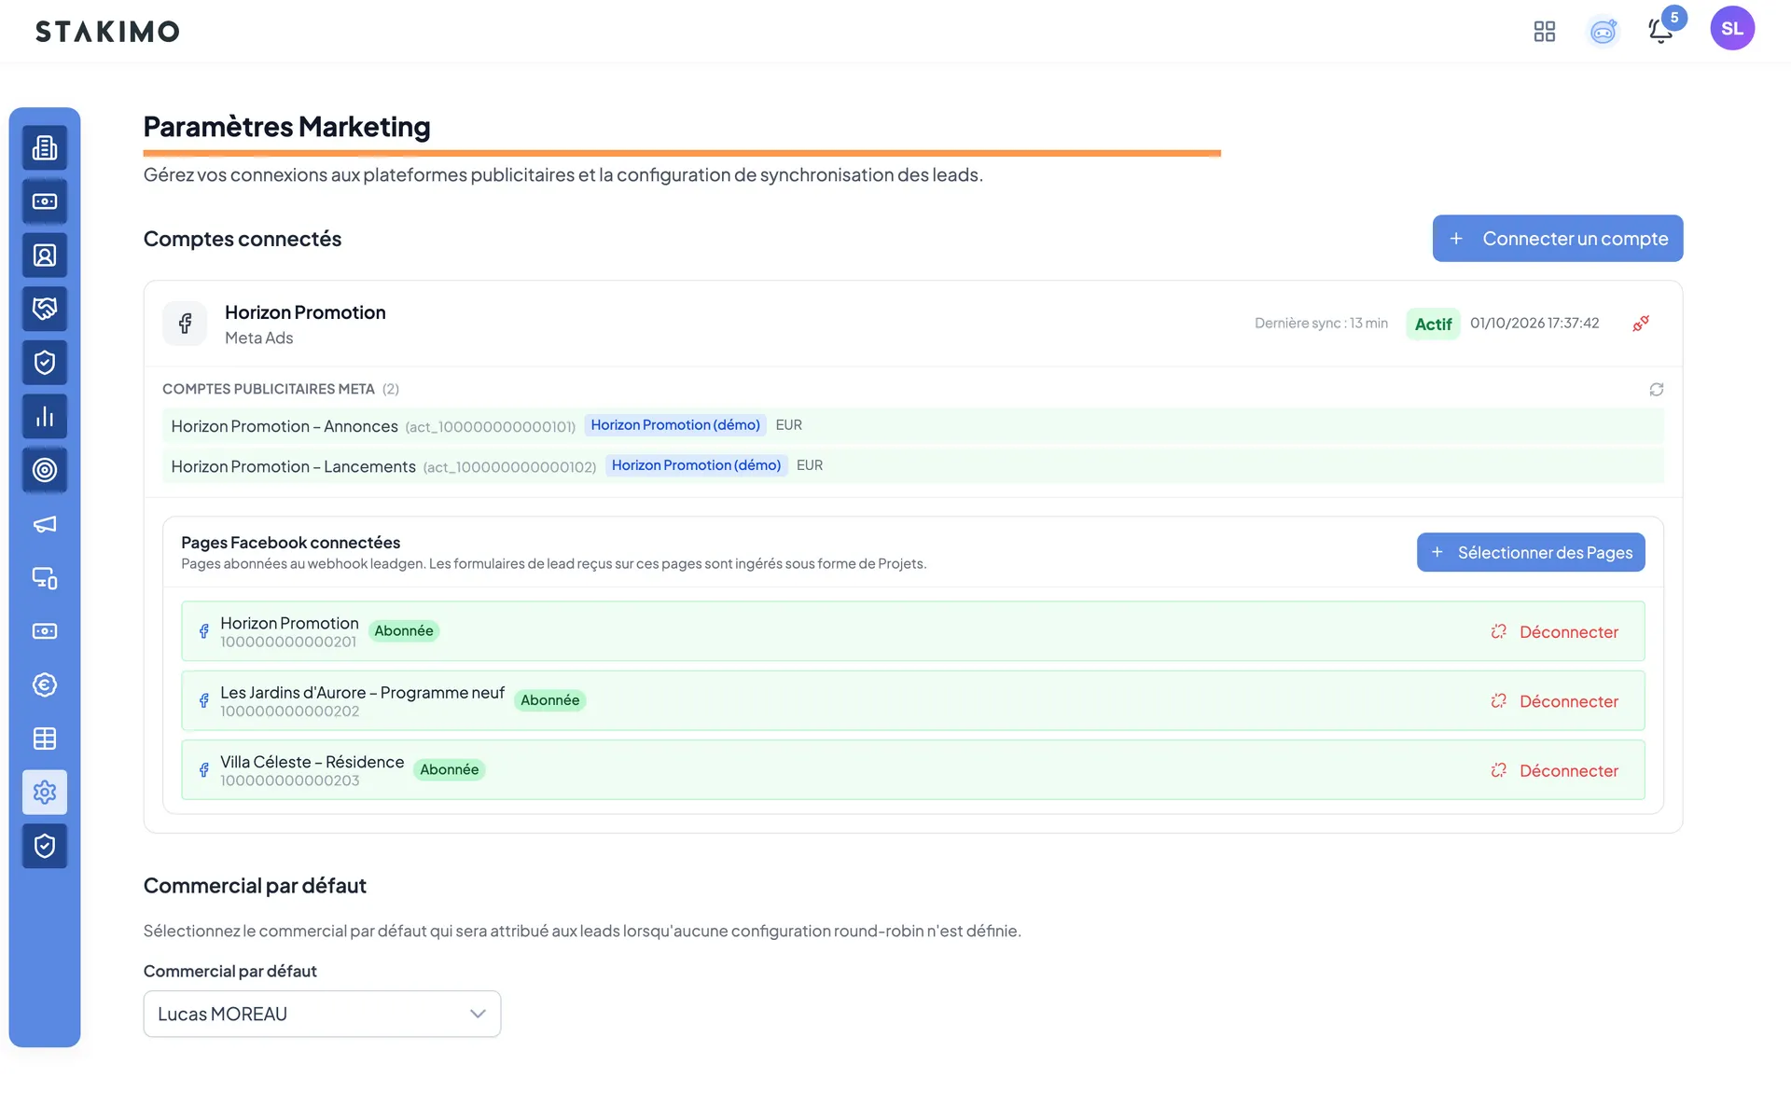Open the euro coin sidebar icon

45,685
